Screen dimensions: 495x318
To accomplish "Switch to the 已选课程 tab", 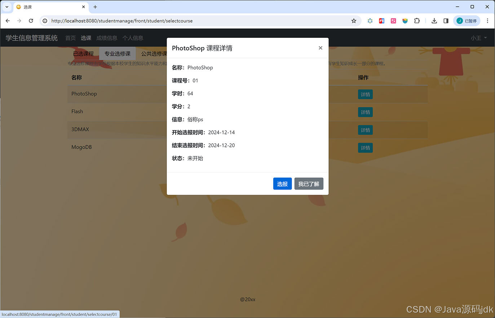I will tap(83, 54).
